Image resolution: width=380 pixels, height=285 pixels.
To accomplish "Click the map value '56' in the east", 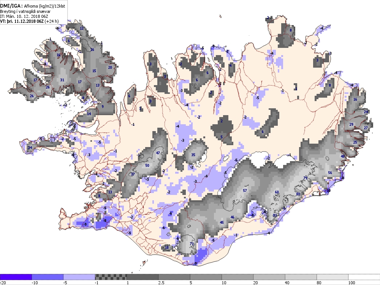I will click(330, 173).
